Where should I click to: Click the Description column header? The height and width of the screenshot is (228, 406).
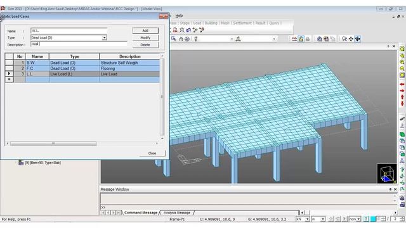coord(129,56)
